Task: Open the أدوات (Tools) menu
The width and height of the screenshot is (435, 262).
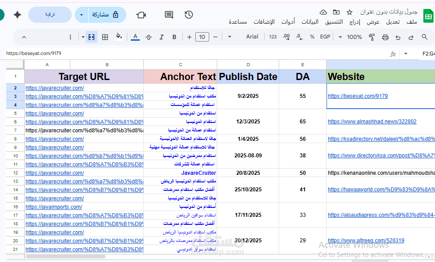Action: pyautogui.click(x=288, y=21)
